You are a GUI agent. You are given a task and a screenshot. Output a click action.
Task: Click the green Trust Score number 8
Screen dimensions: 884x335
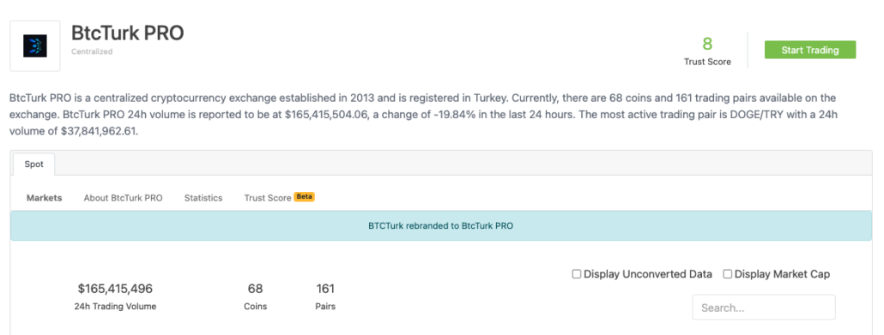tap(707, 44)
